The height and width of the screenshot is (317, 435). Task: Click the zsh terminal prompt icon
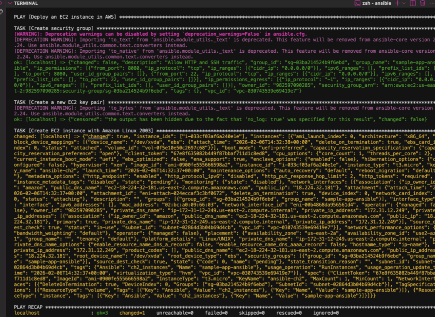(x=357, y=3)
